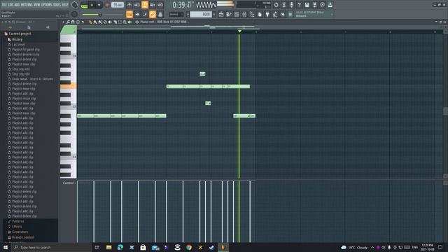Click the microphone recording icon
448x252 pixels.
point(291,5)
